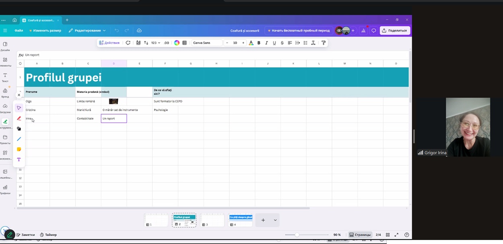
Task: Open the analytics bar chart icon
Action: [363, 31]
